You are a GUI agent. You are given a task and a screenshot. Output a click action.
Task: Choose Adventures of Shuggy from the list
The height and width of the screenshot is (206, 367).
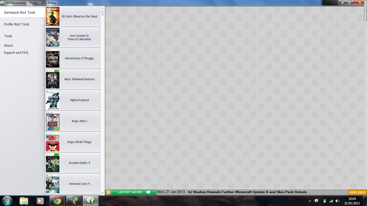79,58
